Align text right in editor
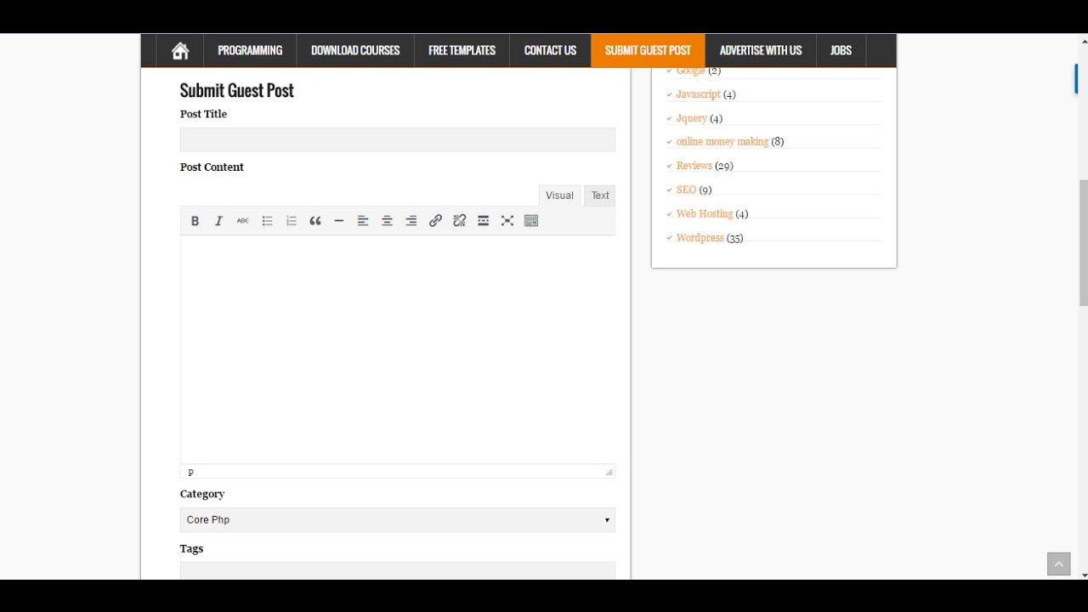Image resolution: width=1088 pixels, height=612 pixels. (411, 221)
